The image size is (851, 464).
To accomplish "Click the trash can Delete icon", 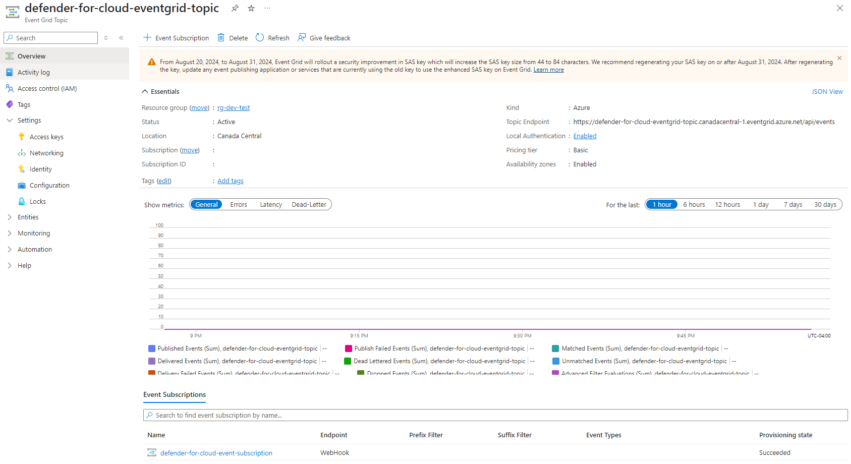I will [221, 37].
